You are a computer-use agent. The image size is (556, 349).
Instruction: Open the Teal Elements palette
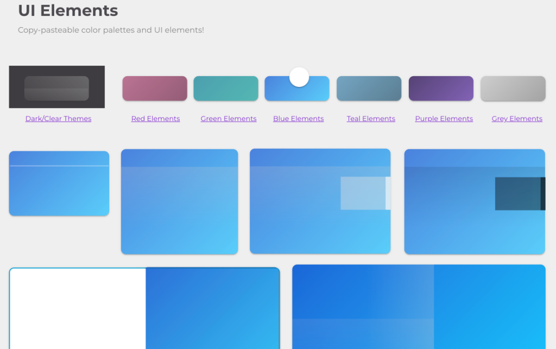[x=370, y=118]
